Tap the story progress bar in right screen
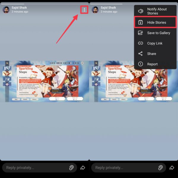 coord(133,4)
